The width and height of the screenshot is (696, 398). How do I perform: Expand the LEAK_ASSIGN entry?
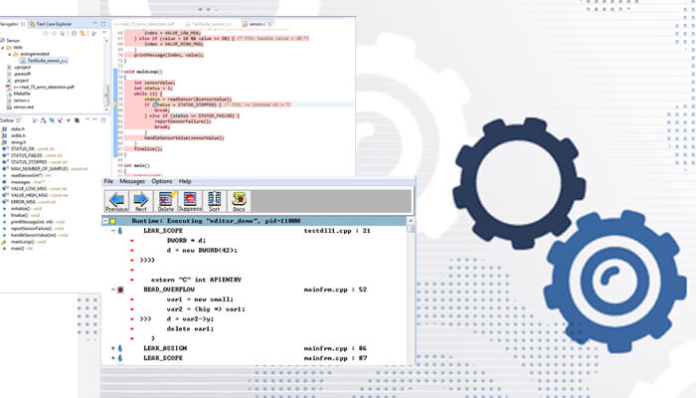[110, 348]
